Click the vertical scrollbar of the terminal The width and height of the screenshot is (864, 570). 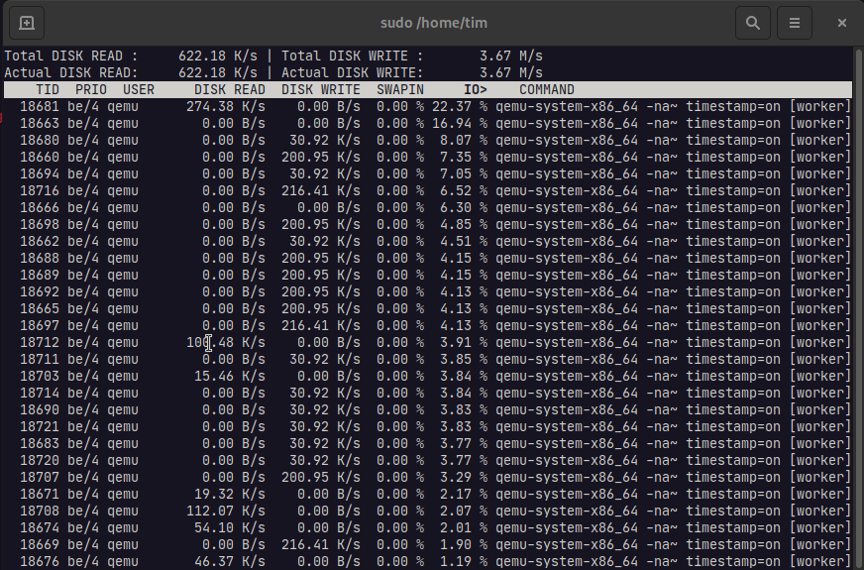pos(858,308)
